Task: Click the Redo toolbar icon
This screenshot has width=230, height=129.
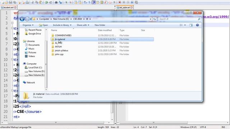Action: point(51,3)
